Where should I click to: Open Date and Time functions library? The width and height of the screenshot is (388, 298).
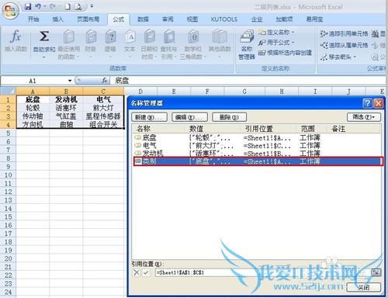(149, 44)
